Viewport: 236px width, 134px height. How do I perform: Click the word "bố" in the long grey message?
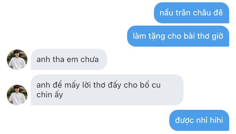[145, 85]
